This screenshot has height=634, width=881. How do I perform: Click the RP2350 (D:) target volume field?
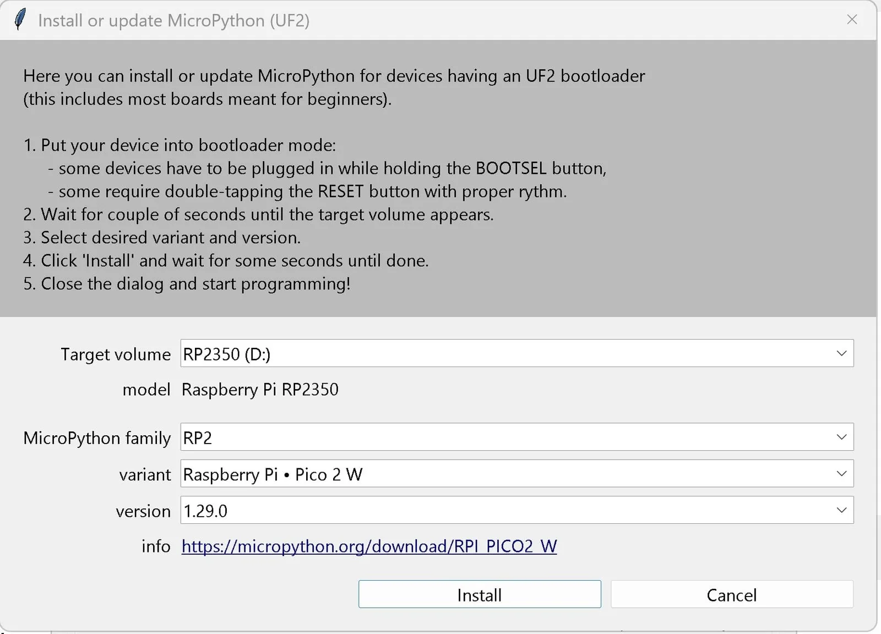point(517,353)
